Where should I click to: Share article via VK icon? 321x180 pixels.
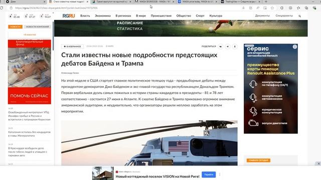(221, 46)
